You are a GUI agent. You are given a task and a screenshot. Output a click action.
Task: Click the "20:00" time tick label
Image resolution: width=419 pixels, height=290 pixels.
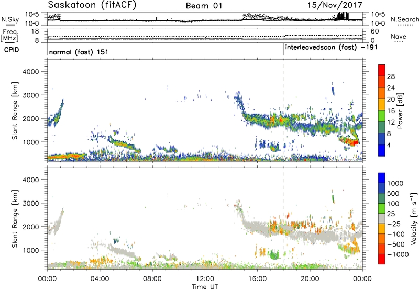(310, 279)
